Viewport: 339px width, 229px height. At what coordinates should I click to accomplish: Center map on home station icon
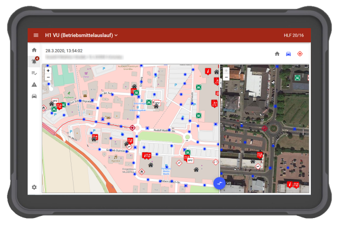pyautogui.click(x=277, y=54)
